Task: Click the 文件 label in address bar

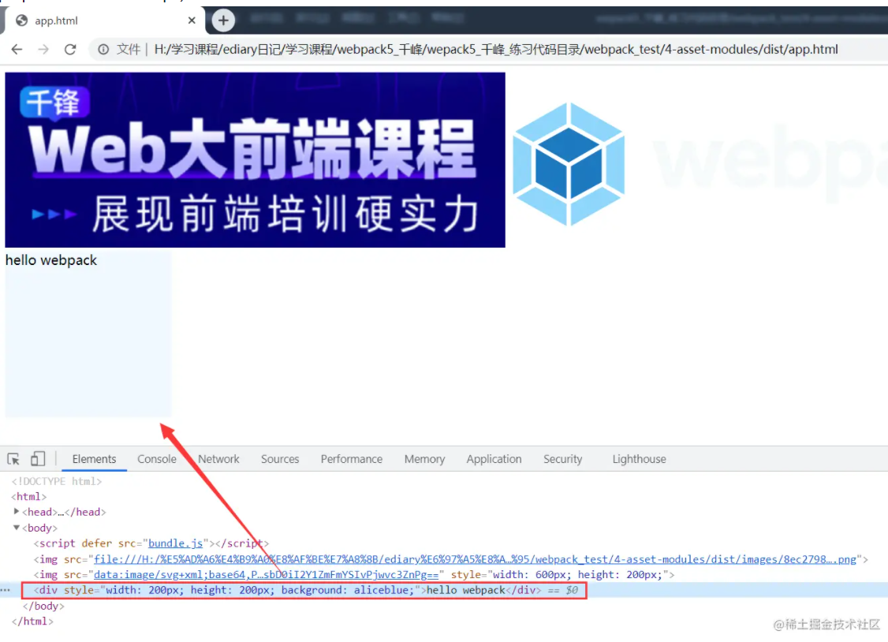Action: click(128, 50)
